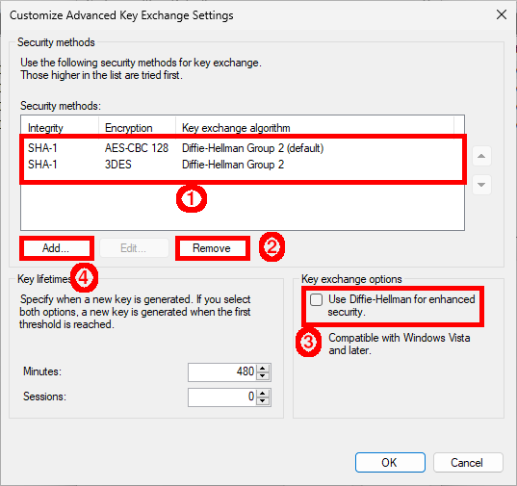Image resolution: width=517 pixels, height=486 pixels.
Task: Confirm settings with the OK button
Action: tap(390, 462)
